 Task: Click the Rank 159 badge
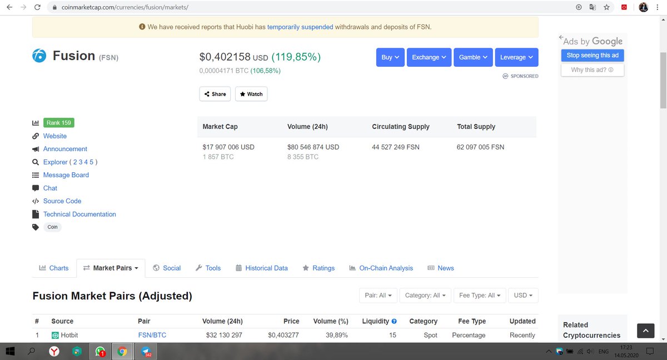point(58,123)
